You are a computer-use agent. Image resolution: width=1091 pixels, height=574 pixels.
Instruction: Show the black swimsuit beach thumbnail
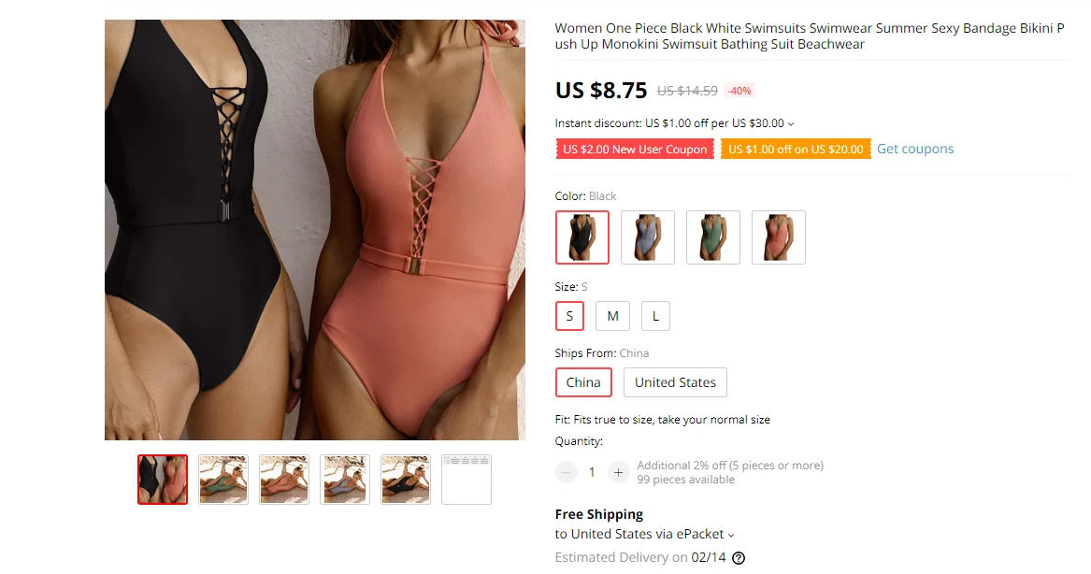click(x=406, y=480)
